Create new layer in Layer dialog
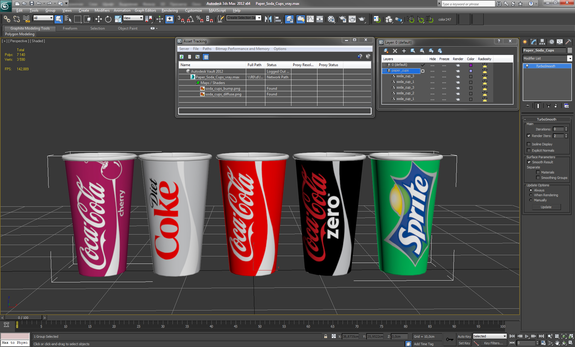The image size is (575, 347). point(386,51)
